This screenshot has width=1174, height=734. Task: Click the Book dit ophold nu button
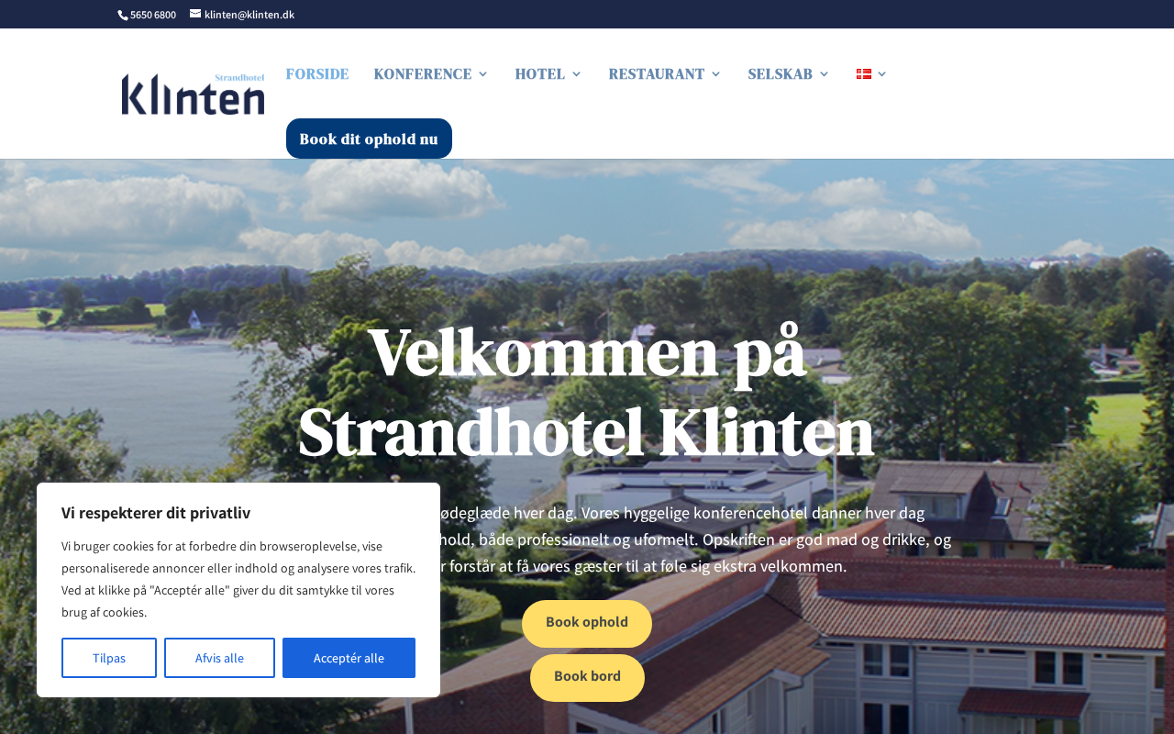(369, 139)
